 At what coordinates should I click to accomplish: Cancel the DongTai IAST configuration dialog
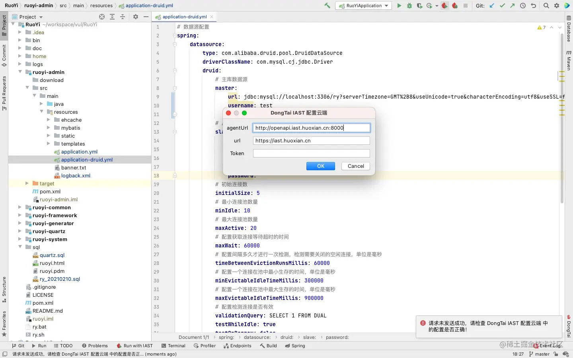pos(355,166)
